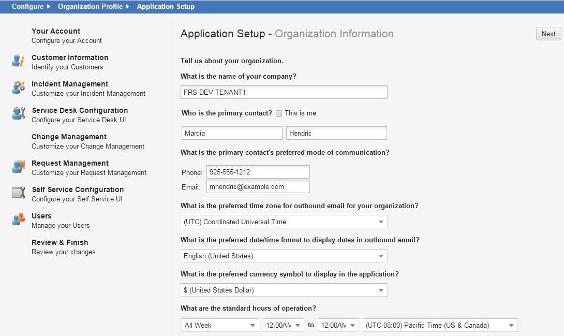Click the Customer Information people icon

[x=18, y=61]
